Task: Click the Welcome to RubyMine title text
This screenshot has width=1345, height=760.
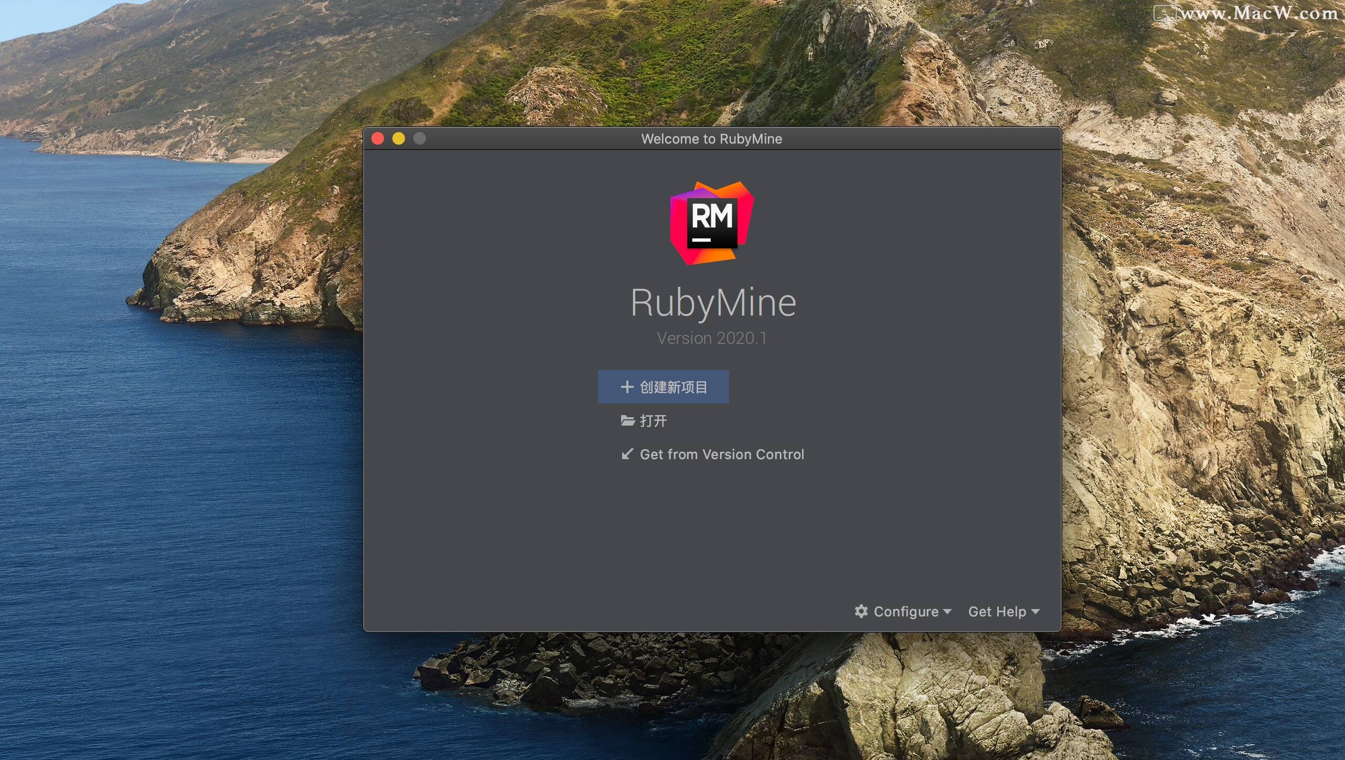Action: [x=711, y=139]
